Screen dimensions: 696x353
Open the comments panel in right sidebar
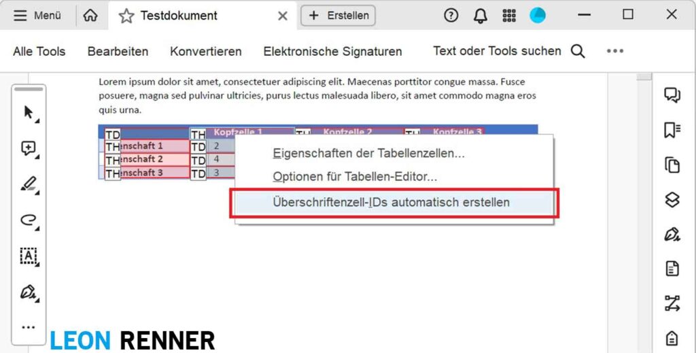[672, 95]
